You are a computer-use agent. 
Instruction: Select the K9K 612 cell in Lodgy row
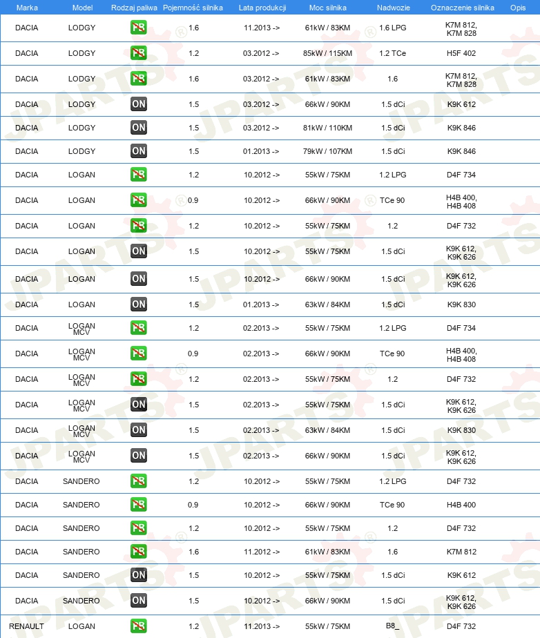click(x=461, y=104)
